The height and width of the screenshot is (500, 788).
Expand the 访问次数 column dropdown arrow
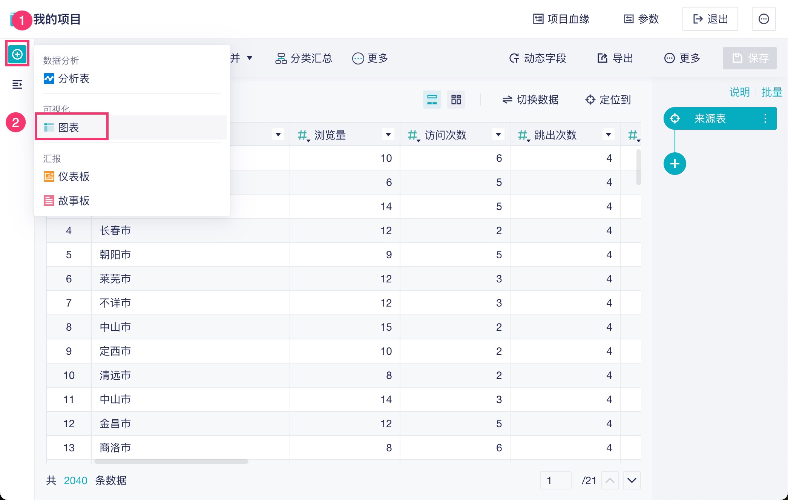pyautogui.click(x=498, y=135)
